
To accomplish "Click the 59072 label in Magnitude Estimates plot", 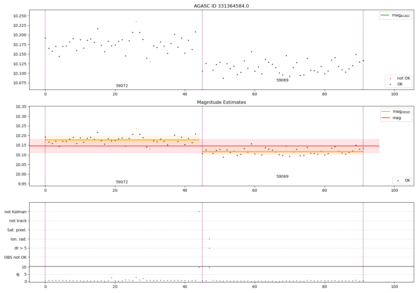I will point(122,182).
